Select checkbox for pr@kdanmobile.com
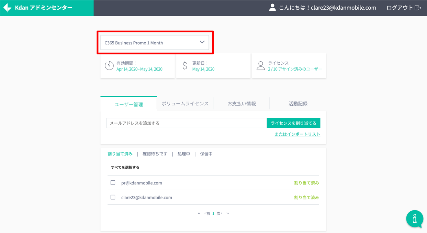The width and height of the screenshot is (427, 233). [113, 183]
